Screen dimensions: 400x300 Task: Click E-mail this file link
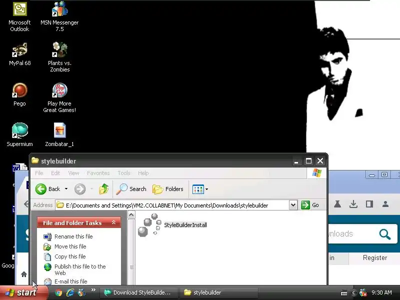coord(70,281)
